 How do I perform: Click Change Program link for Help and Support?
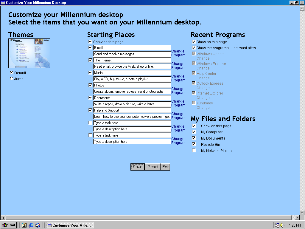click(x=178, y=116)
